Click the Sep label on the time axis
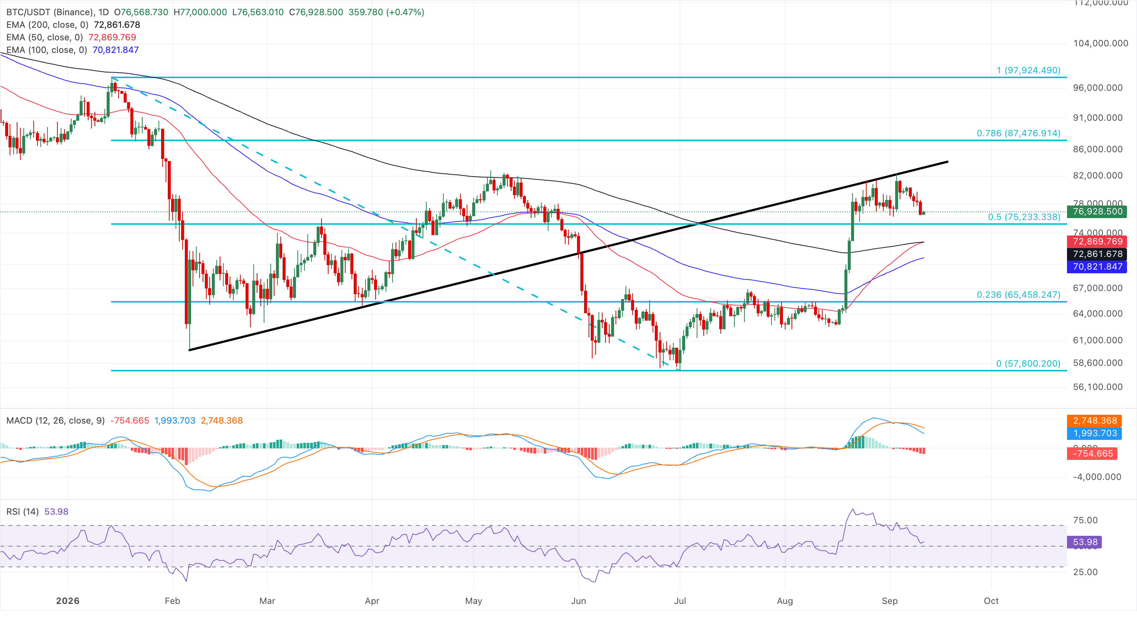This screenshot has width=1137, height=618. [889, 601]
